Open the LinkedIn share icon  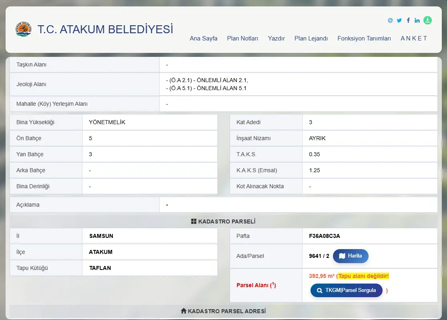tap(417, 20)
